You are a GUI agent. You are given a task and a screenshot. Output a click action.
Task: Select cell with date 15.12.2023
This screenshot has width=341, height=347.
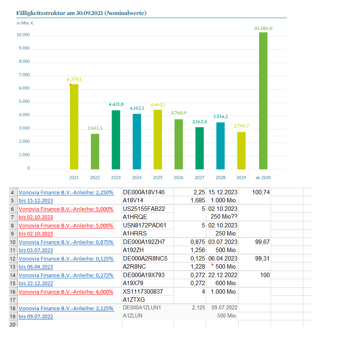click(222, 192)
